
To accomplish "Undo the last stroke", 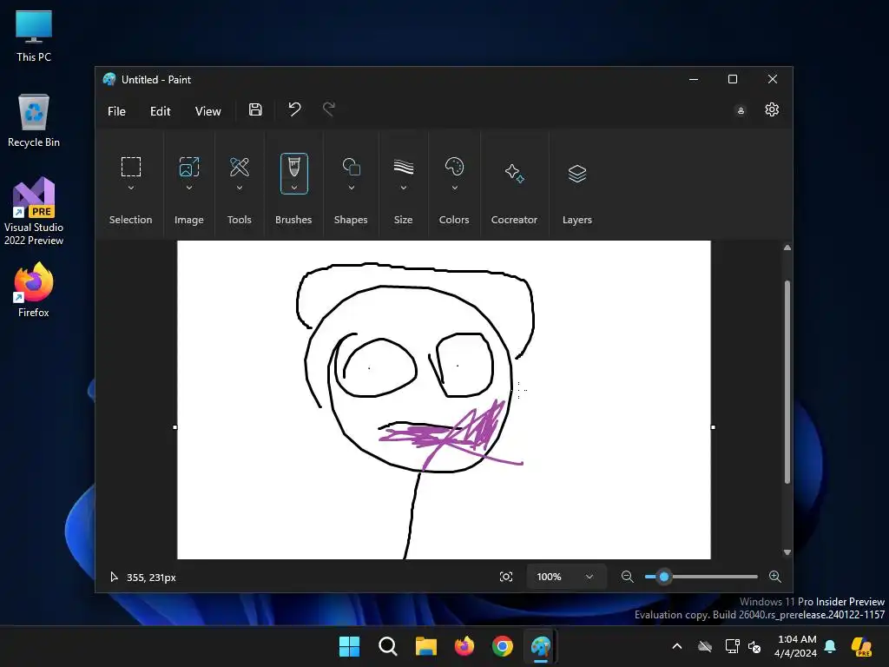I will pyautogui.click(x=294, y=109).
